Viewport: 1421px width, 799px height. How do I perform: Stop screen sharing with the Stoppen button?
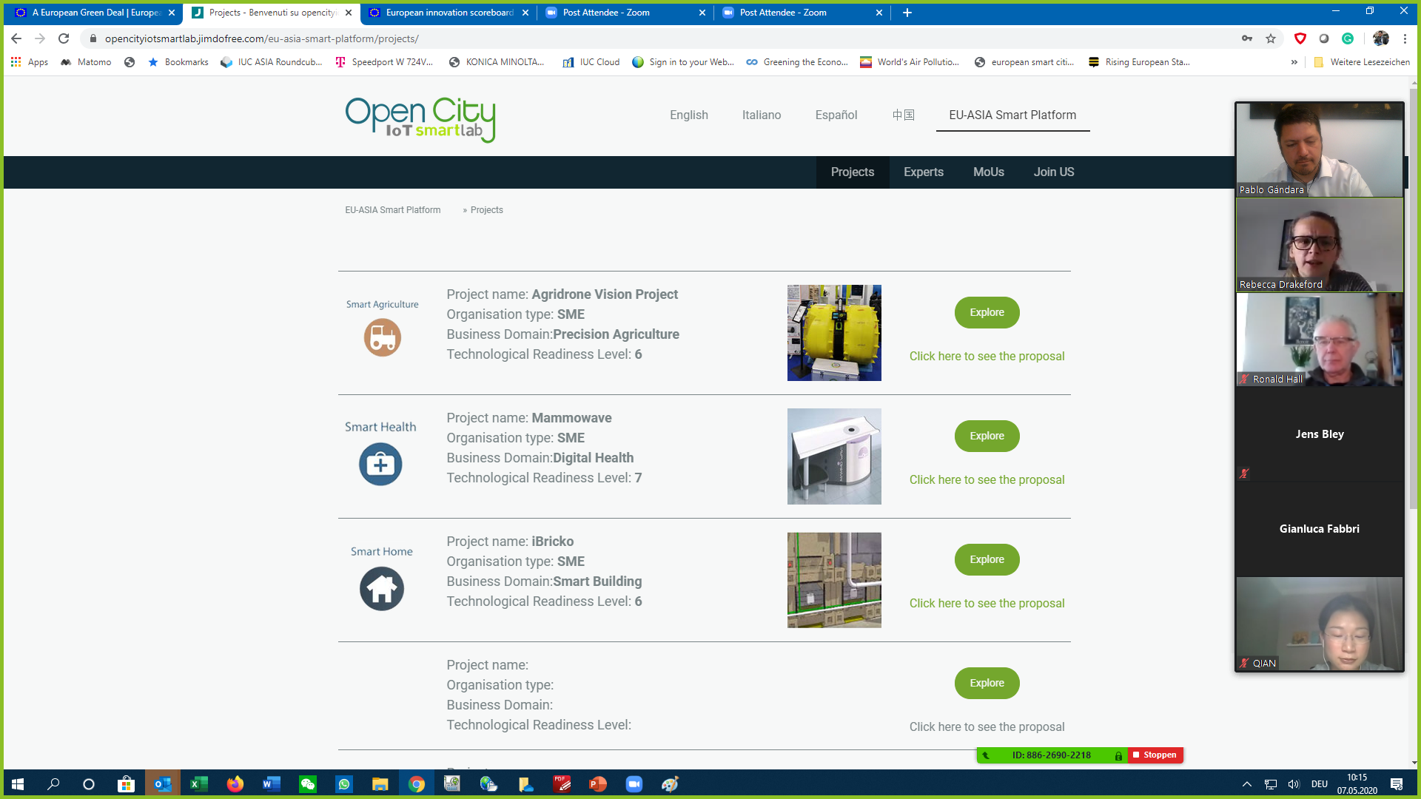pos(1155,755)
